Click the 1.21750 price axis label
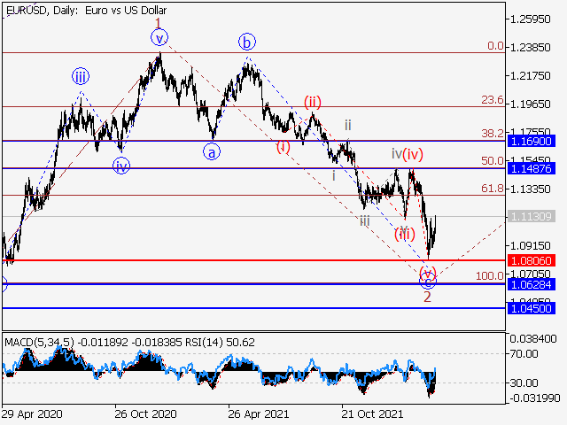The width and height of the screenshot is (567, 425). [530, 76]
